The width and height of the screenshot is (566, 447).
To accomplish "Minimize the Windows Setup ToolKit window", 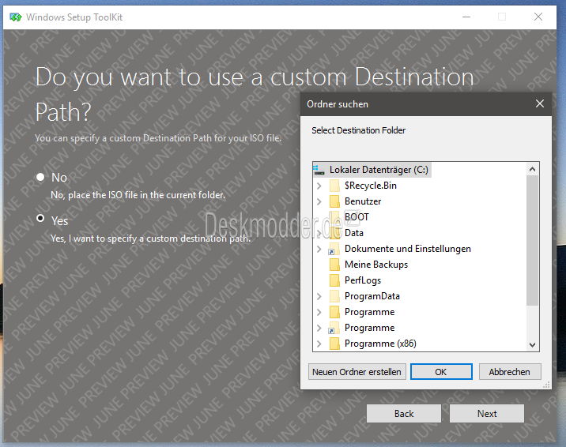I will 466,17.
